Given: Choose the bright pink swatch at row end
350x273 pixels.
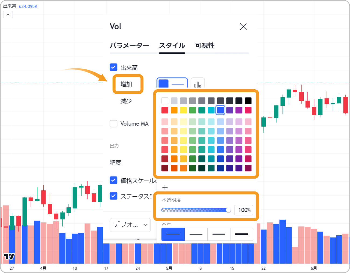Looking at the screenshot, I should click(248, 110).
